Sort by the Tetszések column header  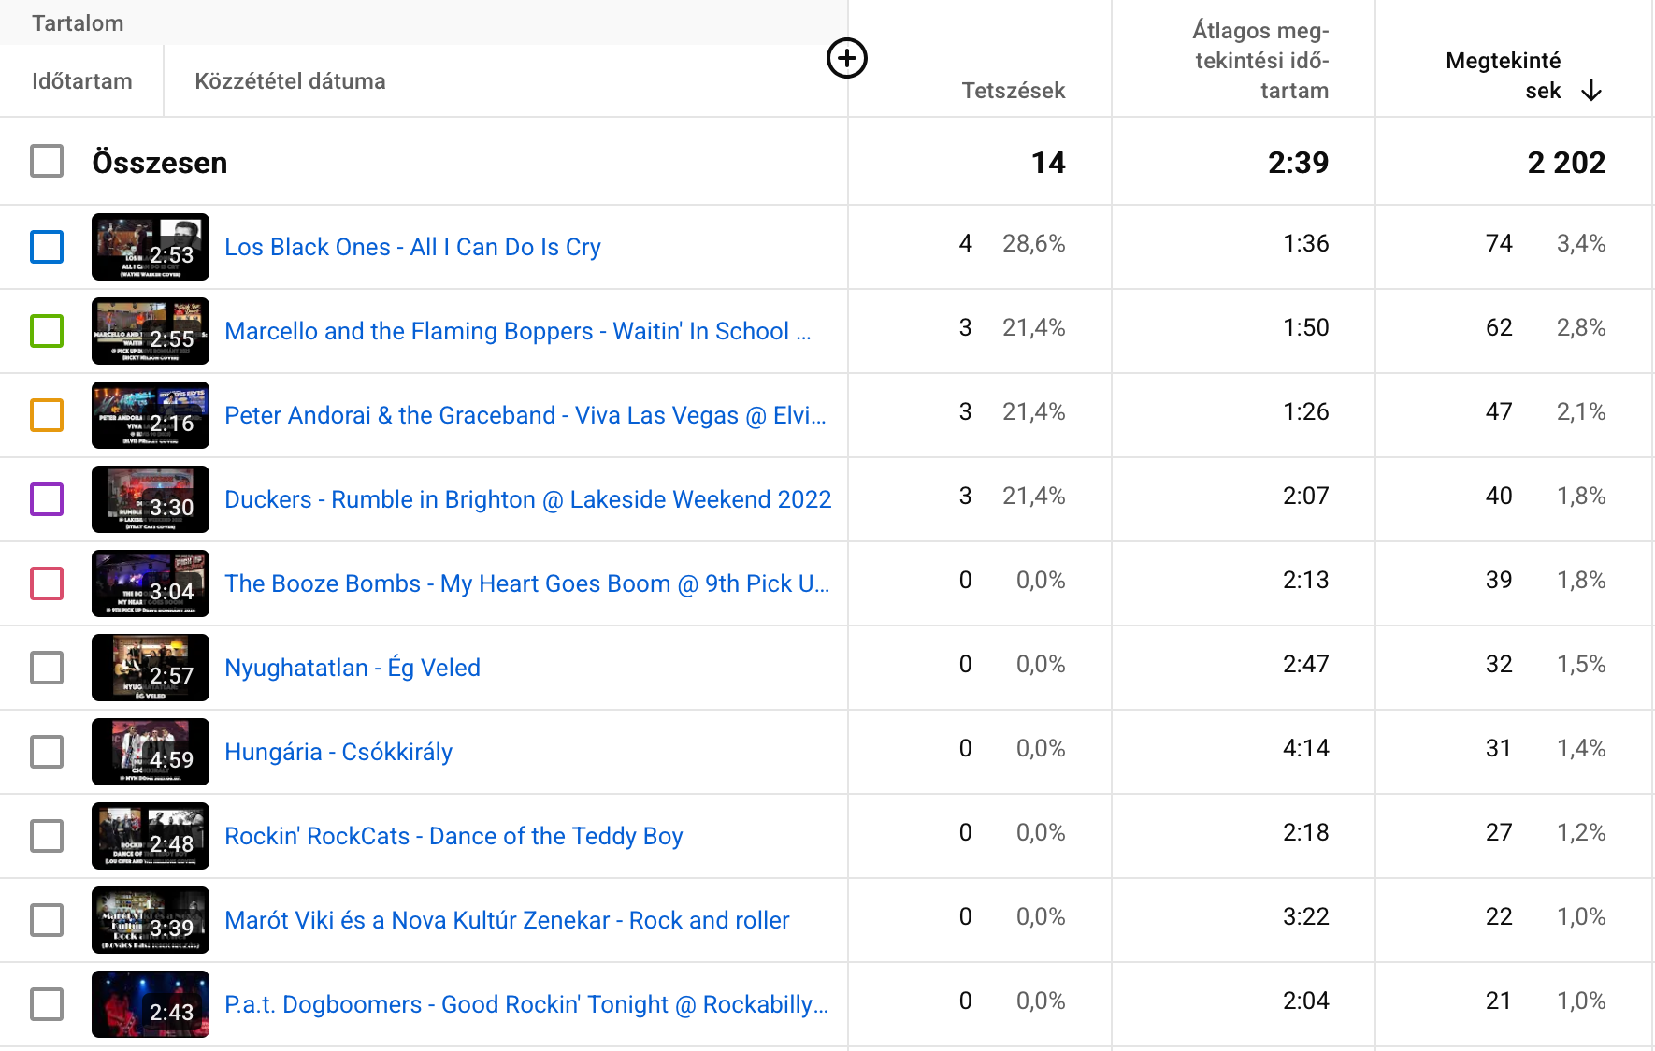[1013, 91]
